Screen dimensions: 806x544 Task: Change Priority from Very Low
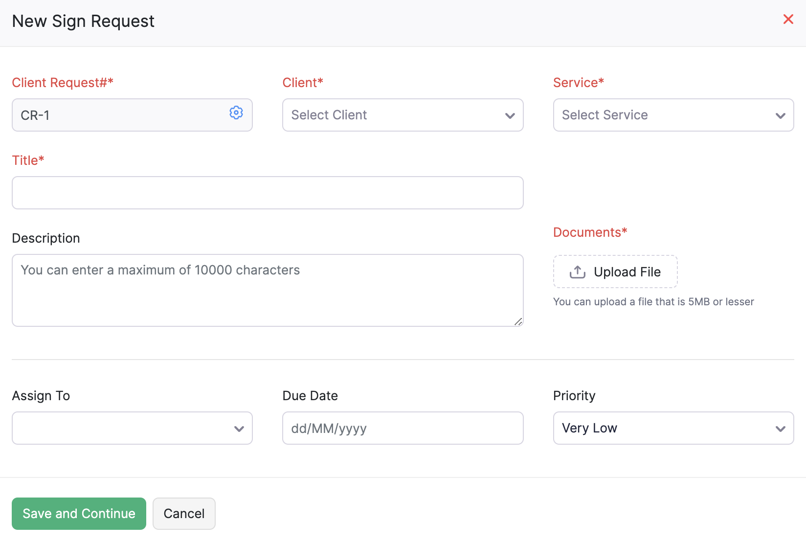coord(673,428)
